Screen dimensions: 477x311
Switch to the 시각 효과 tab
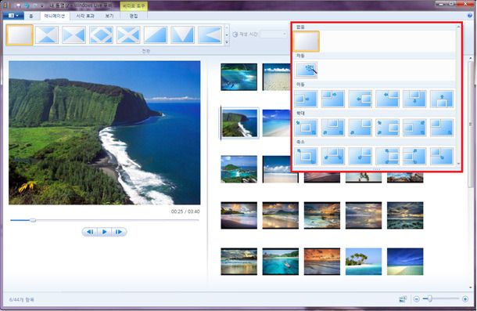85,16
